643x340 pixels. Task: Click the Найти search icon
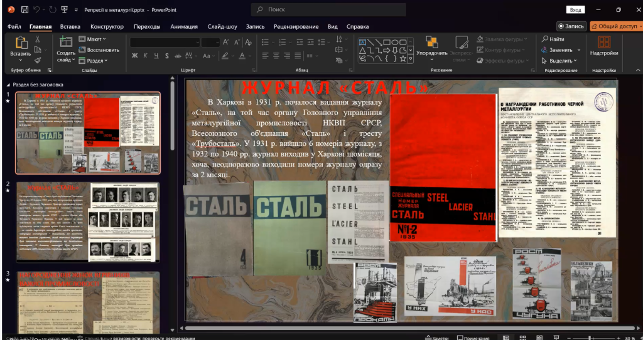[544, 39]
